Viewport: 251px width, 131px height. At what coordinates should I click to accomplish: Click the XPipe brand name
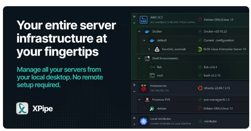42,109
